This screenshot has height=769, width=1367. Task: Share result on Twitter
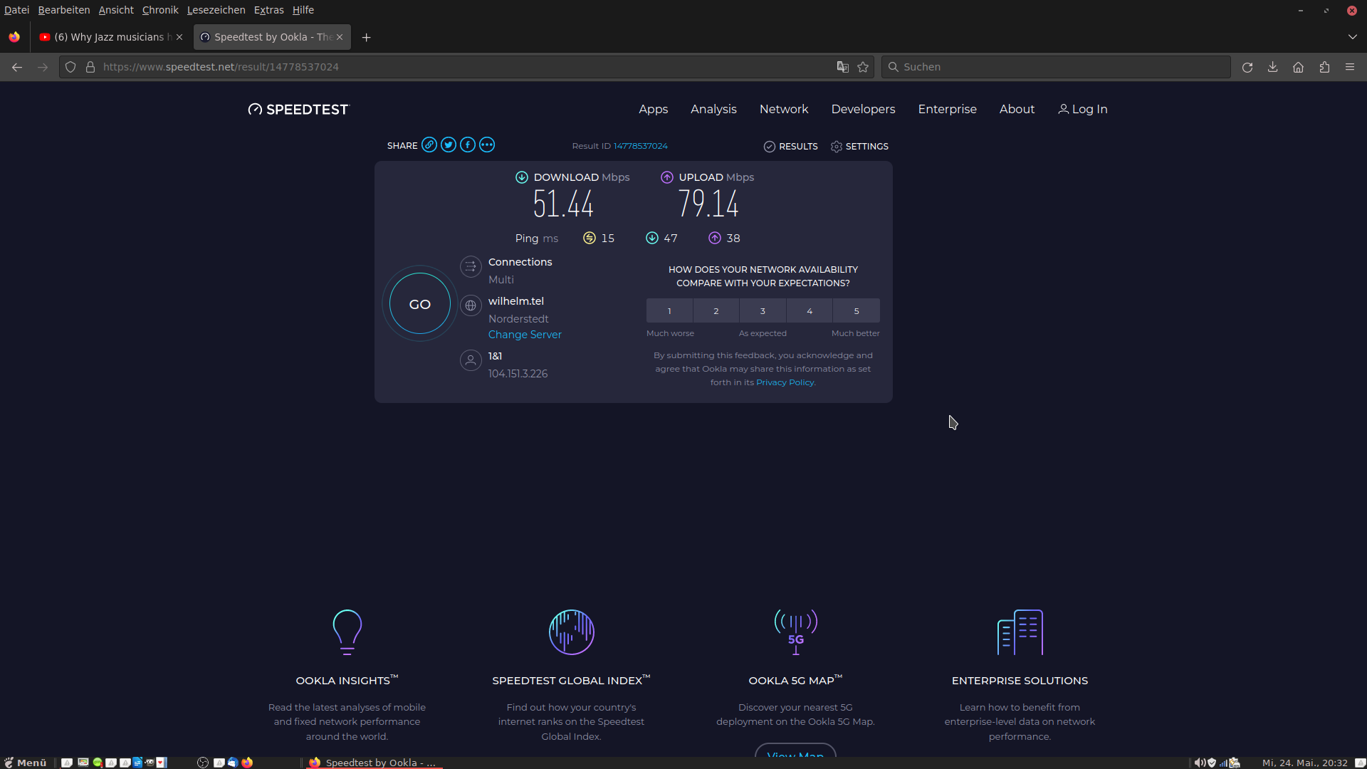tap(449, 145)
